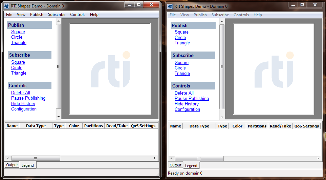The height and width of the screenshot is (180, 326).
Task: Click Delete All in right window
Action: tap(184, 93)
